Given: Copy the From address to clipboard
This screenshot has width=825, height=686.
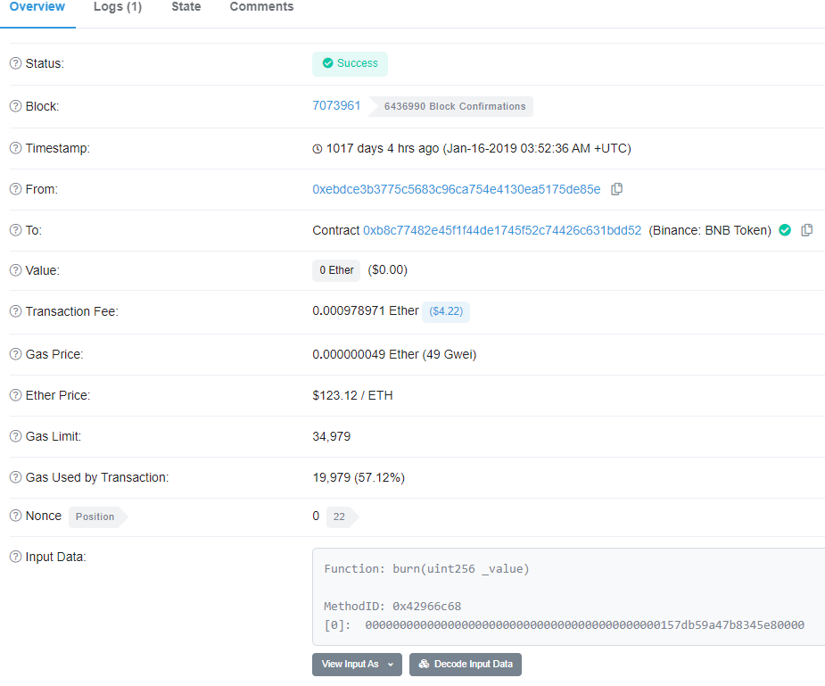Looking at the screenshot, I should pyautogui.click(x=616, y=189).
